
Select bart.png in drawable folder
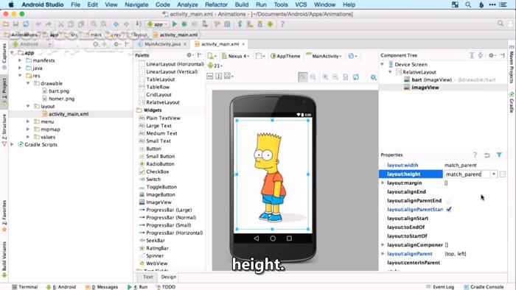(59, 91)
